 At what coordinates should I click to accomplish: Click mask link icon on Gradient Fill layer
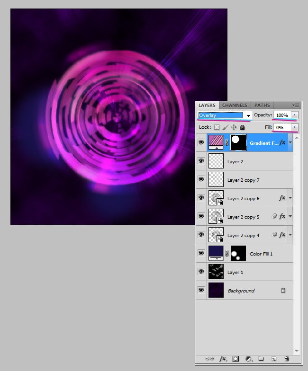pyautogui.click(x=226, y=142)
